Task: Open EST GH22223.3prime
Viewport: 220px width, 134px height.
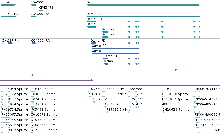Action: [44, 130]
